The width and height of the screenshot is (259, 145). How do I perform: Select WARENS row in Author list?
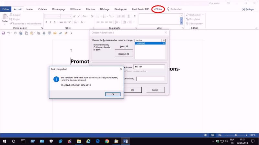[150, 43]
